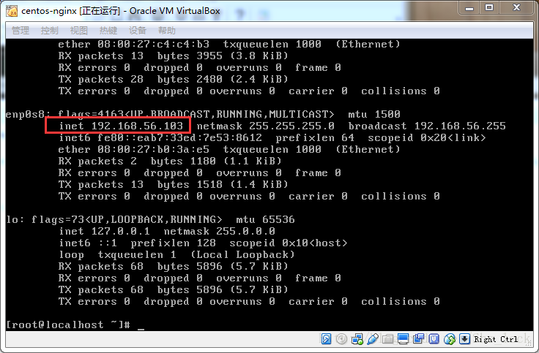
Task: Click the scopeid 0x10<host> text
Action: tap(289, 243)
